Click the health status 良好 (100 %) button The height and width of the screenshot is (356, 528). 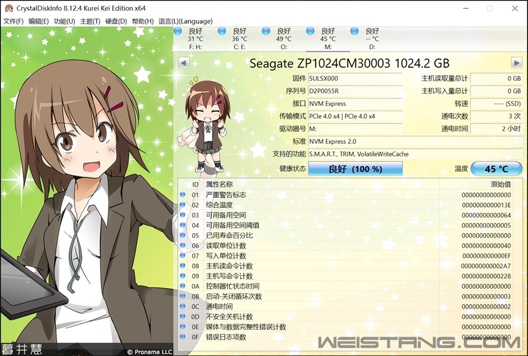click(356, 169)
